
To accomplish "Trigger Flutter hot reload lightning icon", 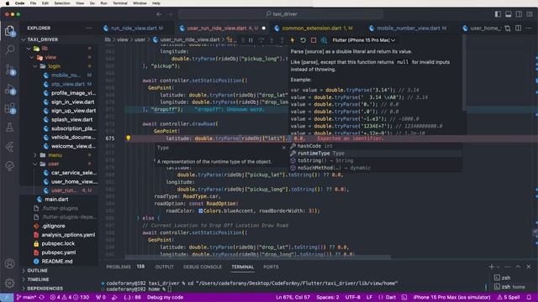I will tap(293, 40).
